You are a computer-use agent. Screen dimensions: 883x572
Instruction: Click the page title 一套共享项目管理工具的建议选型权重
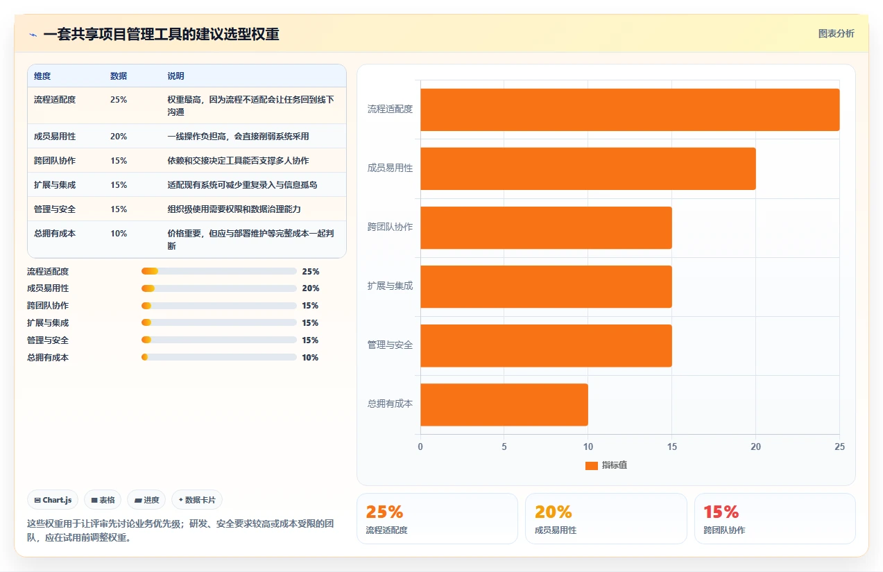point(161,34)
